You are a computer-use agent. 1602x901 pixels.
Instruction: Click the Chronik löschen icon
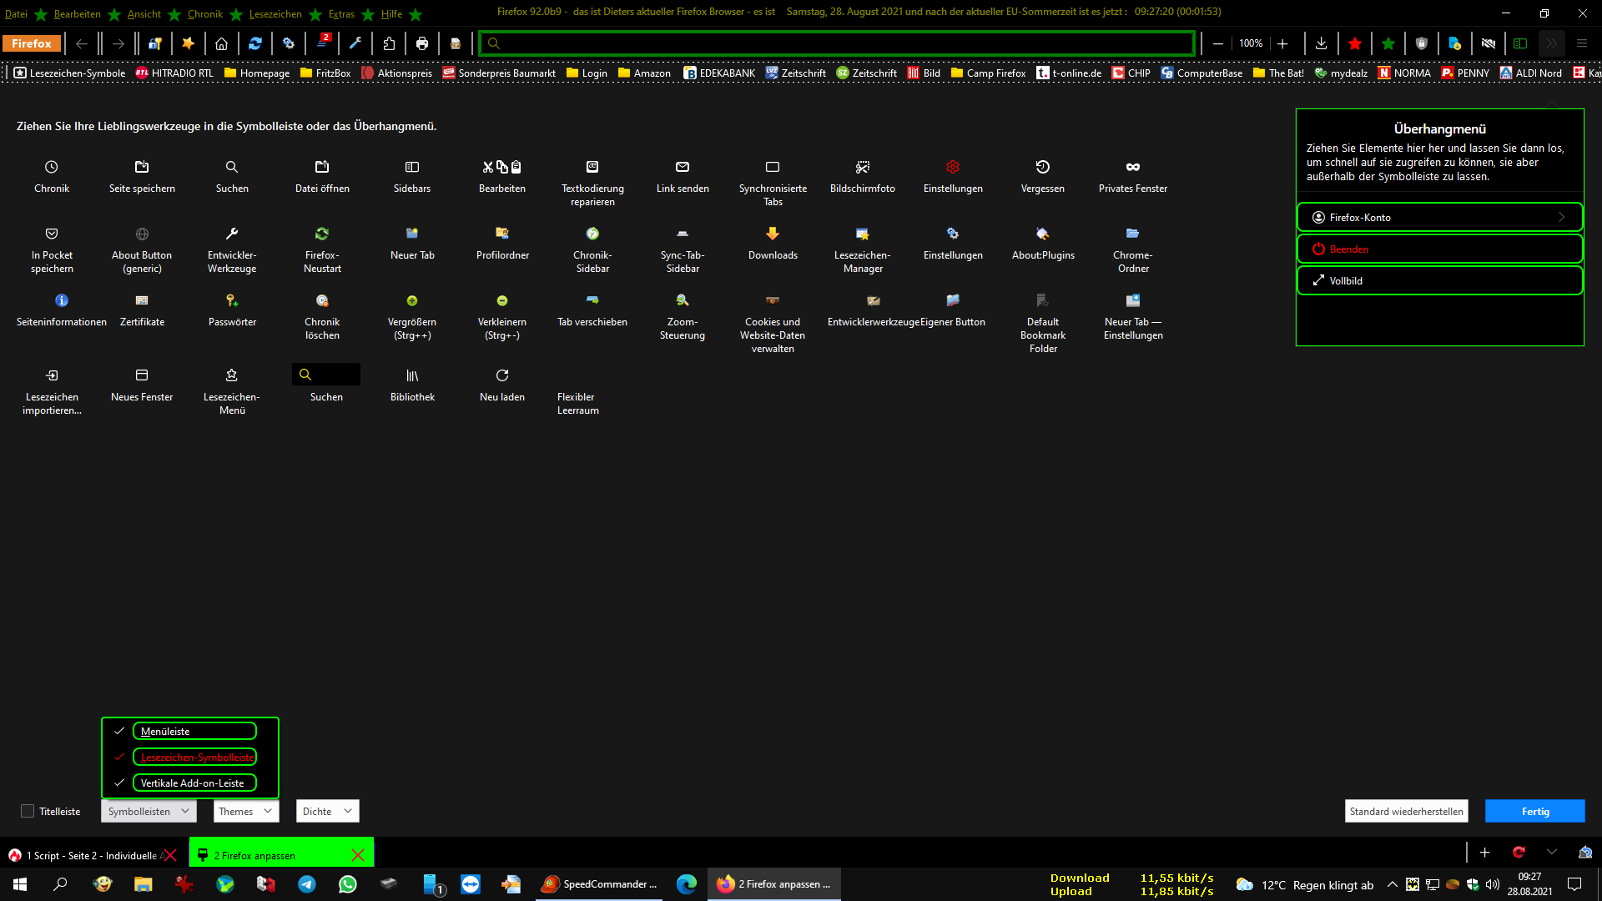pyautogui.click(x=322, y=300)
